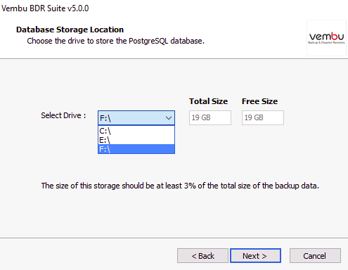Go to the next installer step

[x=255, y=256]
